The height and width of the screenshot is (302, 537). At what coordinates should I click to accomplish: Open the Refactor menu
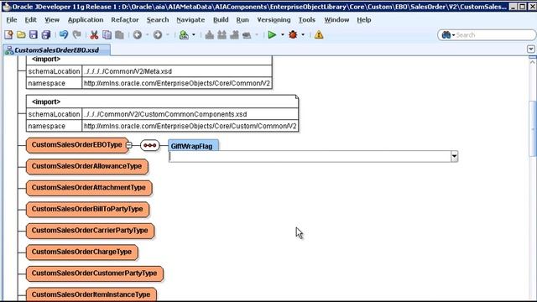(125, 20)
